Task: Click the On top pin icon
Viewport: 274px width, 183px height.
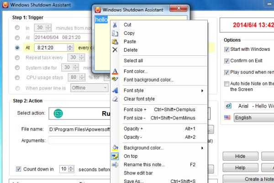Action: point(115,156)
